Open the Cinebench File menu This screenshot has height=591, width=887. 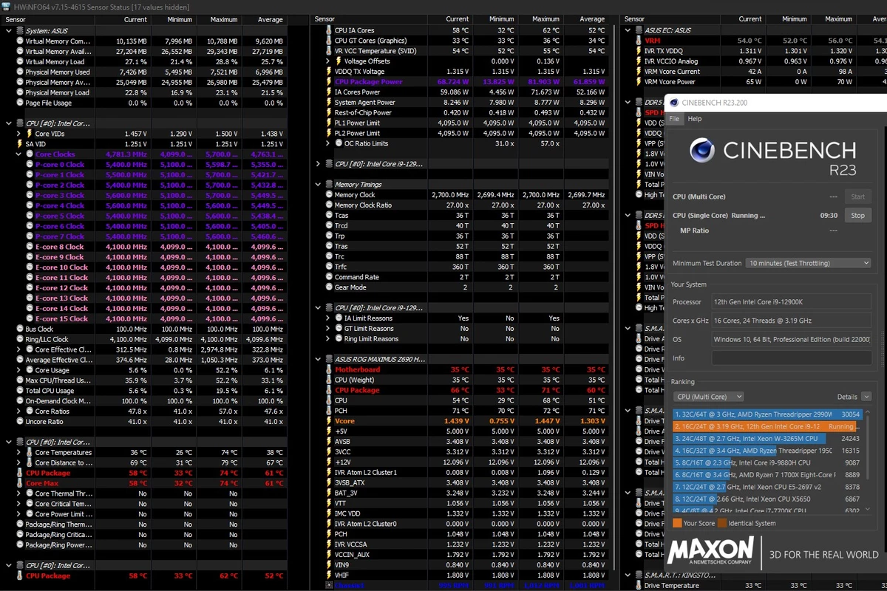pyautogui.click(x=674, y=119)
